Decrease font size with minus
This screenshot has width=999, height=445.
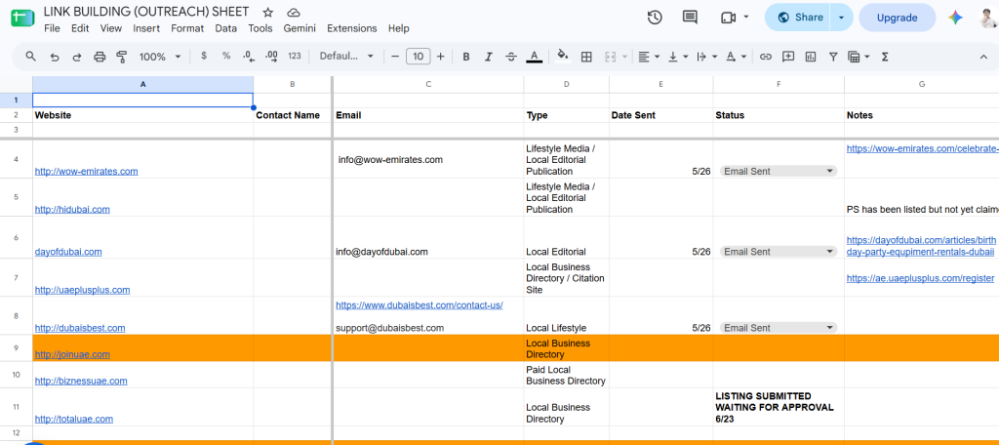tap(395, 57)
